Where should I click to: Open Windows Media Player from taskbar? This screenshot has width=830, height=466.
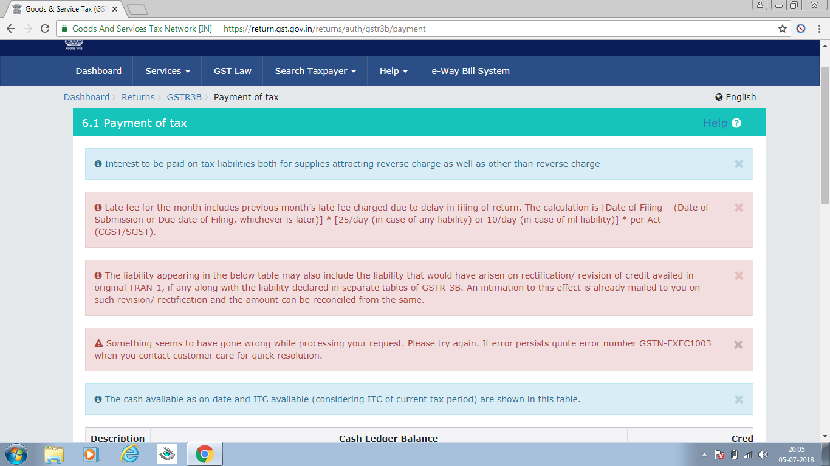(x=91, y=454)
